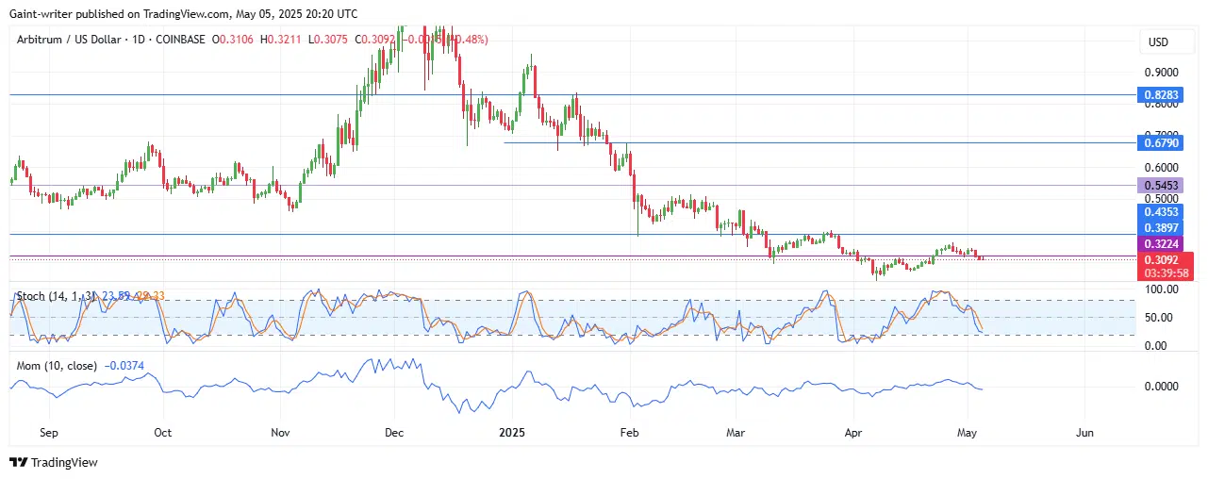Click the Oct label on time axis

[163, 433]
